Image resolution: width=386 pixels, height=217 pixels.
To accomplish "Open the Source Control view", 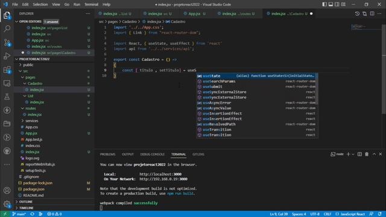I will coord(7,43).
